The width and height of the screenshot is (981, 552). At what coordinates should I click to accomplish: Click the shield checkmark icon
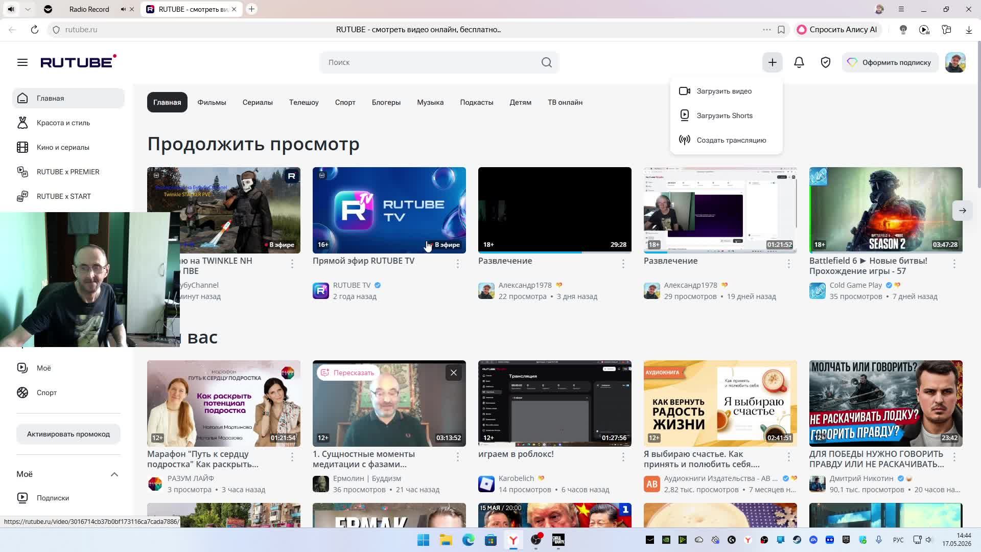coord(826,62)
